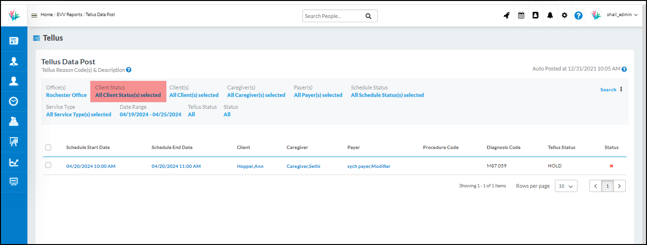The width and height of the screenshot is (647, 245).
Task: Click the rocket quick launch icon
Action: pos(506,15)
